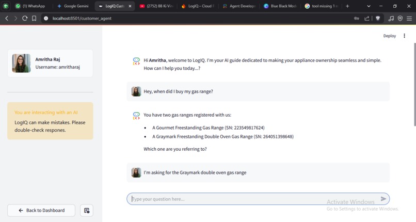The width and height of the screenshot is (416, 222).
Task: Click the browser profile icon at top-left
Action: (x=6, y=6)
